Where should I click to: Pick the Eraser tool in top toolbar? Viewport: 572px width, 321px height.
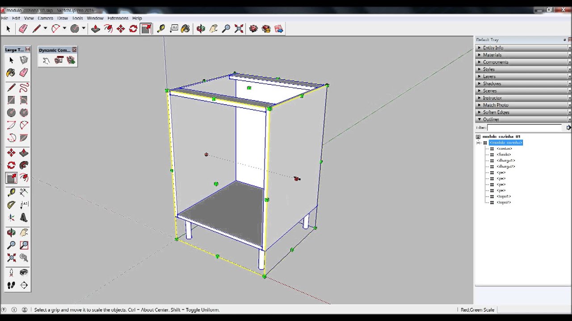pyautogui.click(x=23, y=29)
